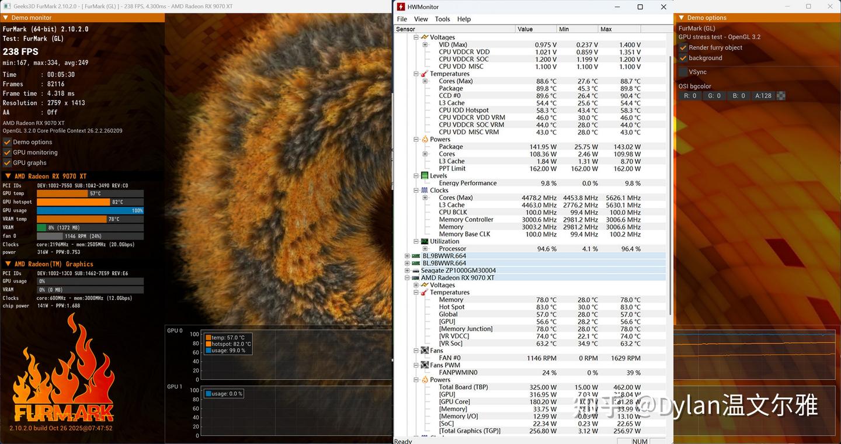The image size is (841, 444).
Task: Select the CPU IOD Hotspot row
Action: (530, 110)
